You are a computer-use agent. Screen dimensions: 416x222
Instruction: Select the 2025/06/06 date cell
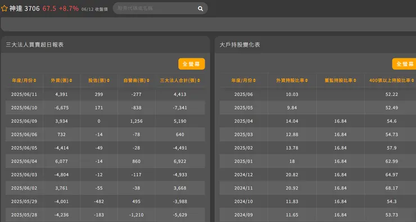point(24,134)
